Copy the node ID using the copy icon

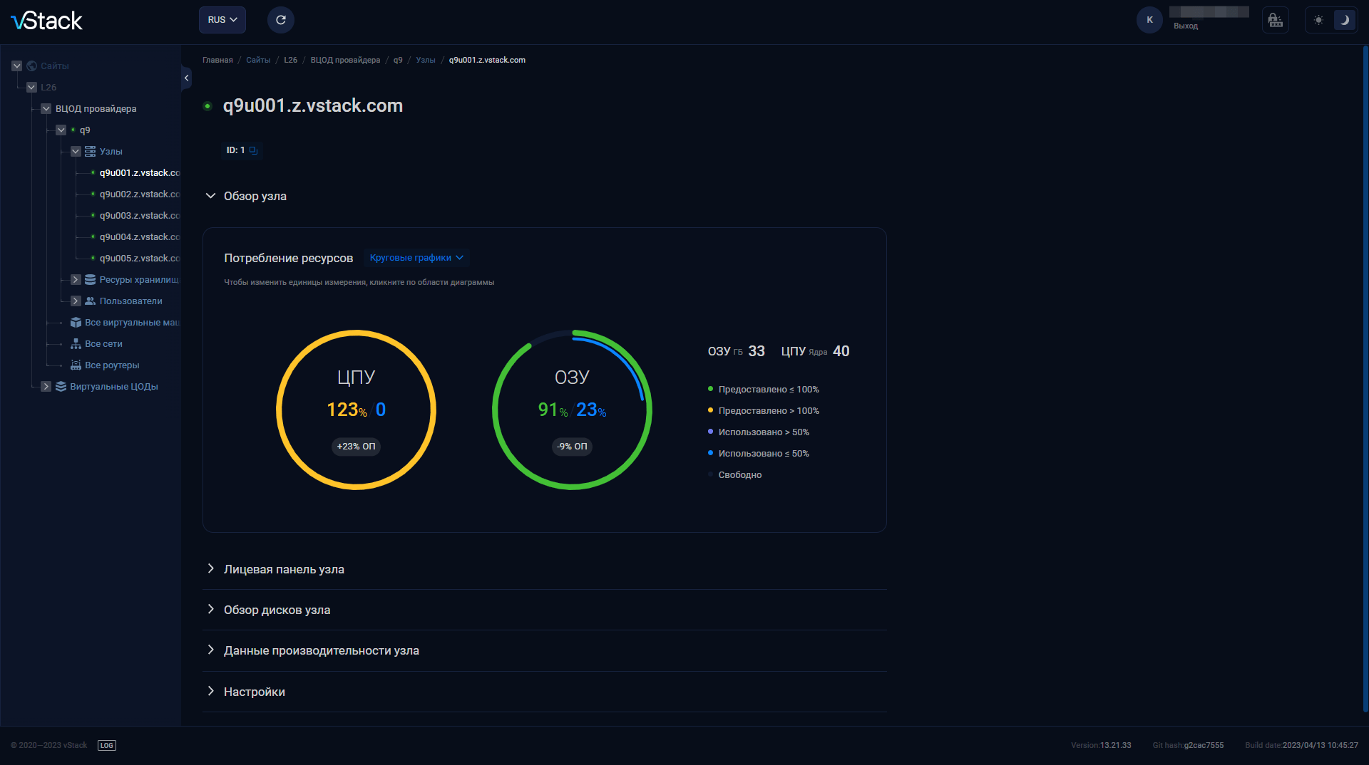pyautogui.click(x=254, y=150)
